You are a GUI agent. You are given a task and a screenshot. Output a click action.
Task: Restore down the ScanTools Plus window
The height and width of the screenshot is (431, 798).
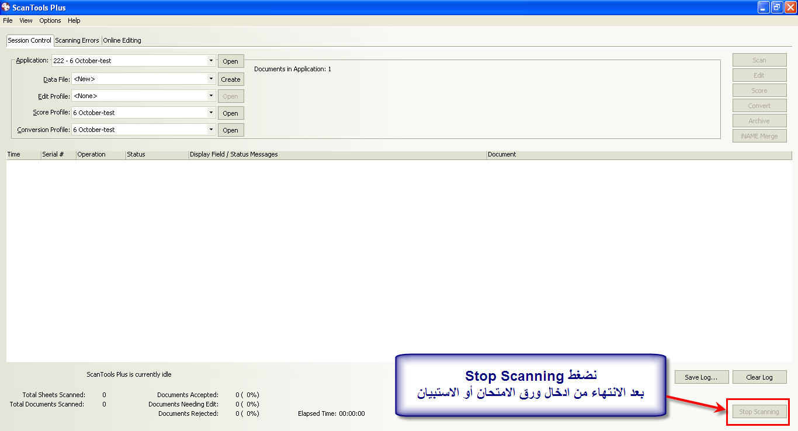[x=777, y=8]
